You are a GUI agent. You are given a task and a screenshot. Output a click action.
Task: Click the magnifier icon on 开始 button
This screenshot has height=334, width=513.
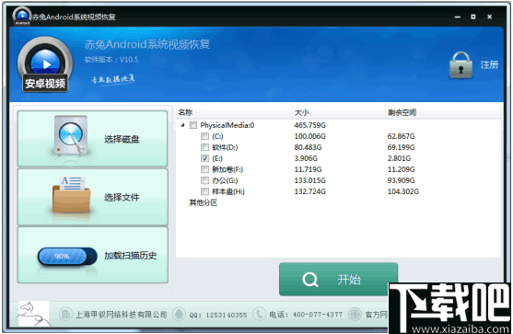(x=309, y=280)
